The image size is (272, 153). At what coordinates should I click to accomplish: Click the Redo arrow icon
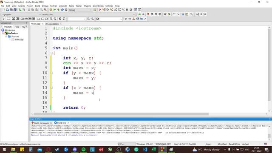click(24, 10)
